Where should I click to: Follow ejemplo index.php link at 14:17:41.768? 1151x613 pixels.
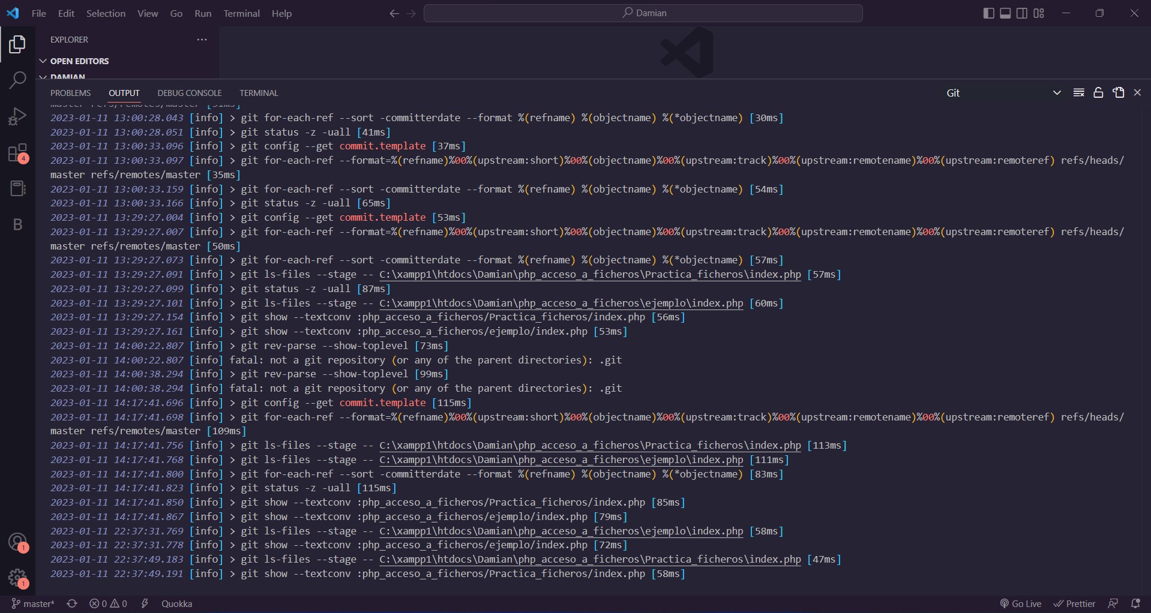pyautogui.click(x=561, y=460)
